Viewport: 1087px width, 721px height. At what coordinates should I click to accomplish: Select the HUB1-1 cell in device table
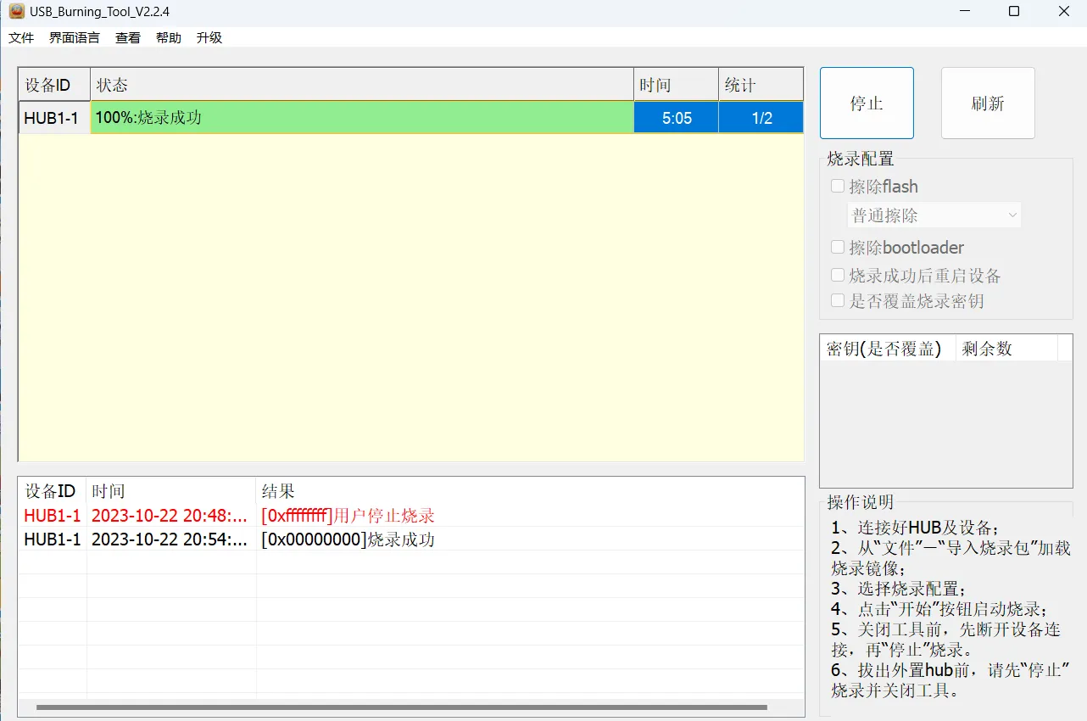[54, 118]
